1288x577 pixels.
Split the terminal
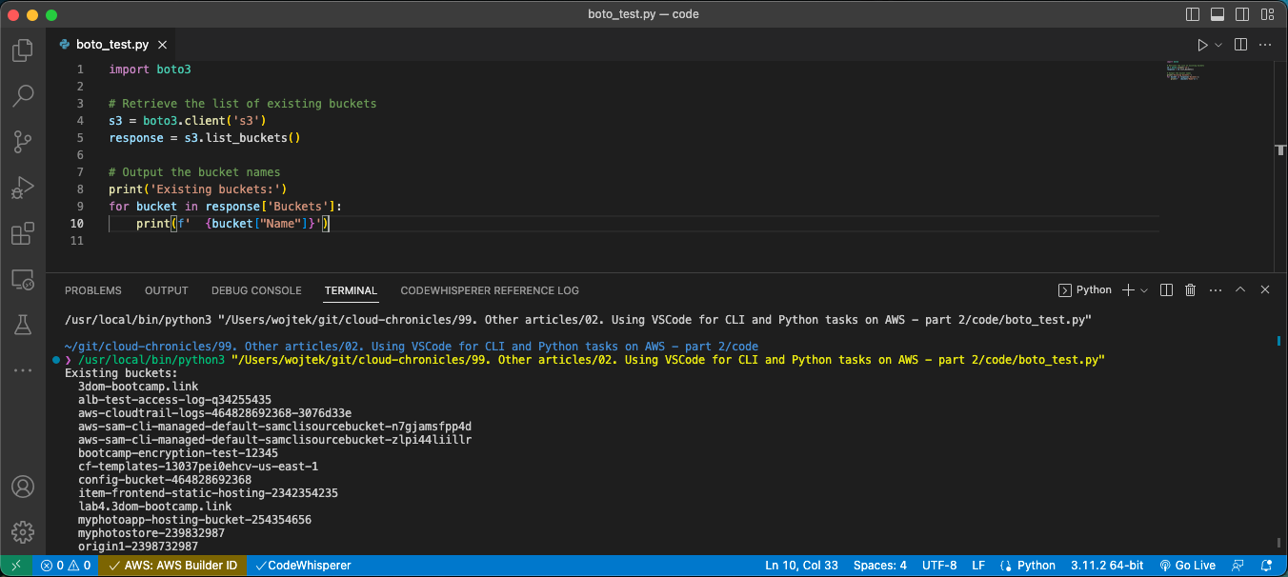pyautogui.click(x=1167, y=289)
